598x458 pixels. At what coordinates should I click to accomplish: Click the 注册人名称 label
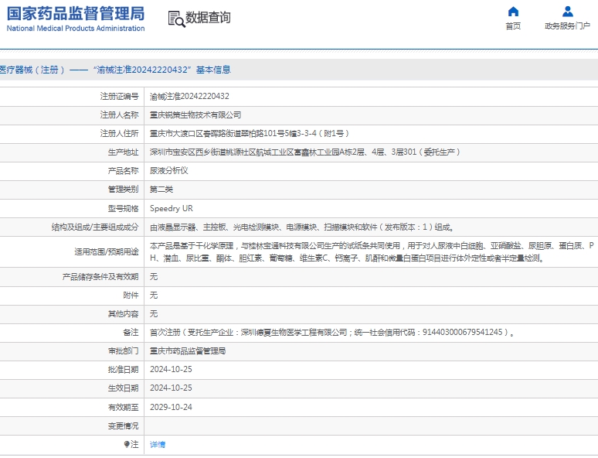pyautogui.click(x=120, y=115)
